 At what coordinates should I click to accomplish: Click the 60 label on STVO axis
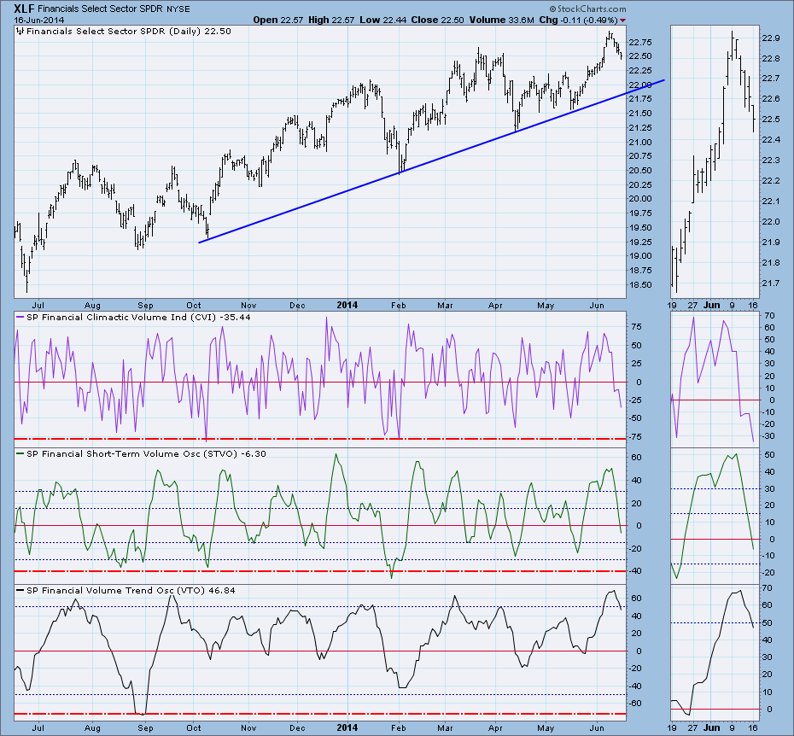tap(636, 458)
